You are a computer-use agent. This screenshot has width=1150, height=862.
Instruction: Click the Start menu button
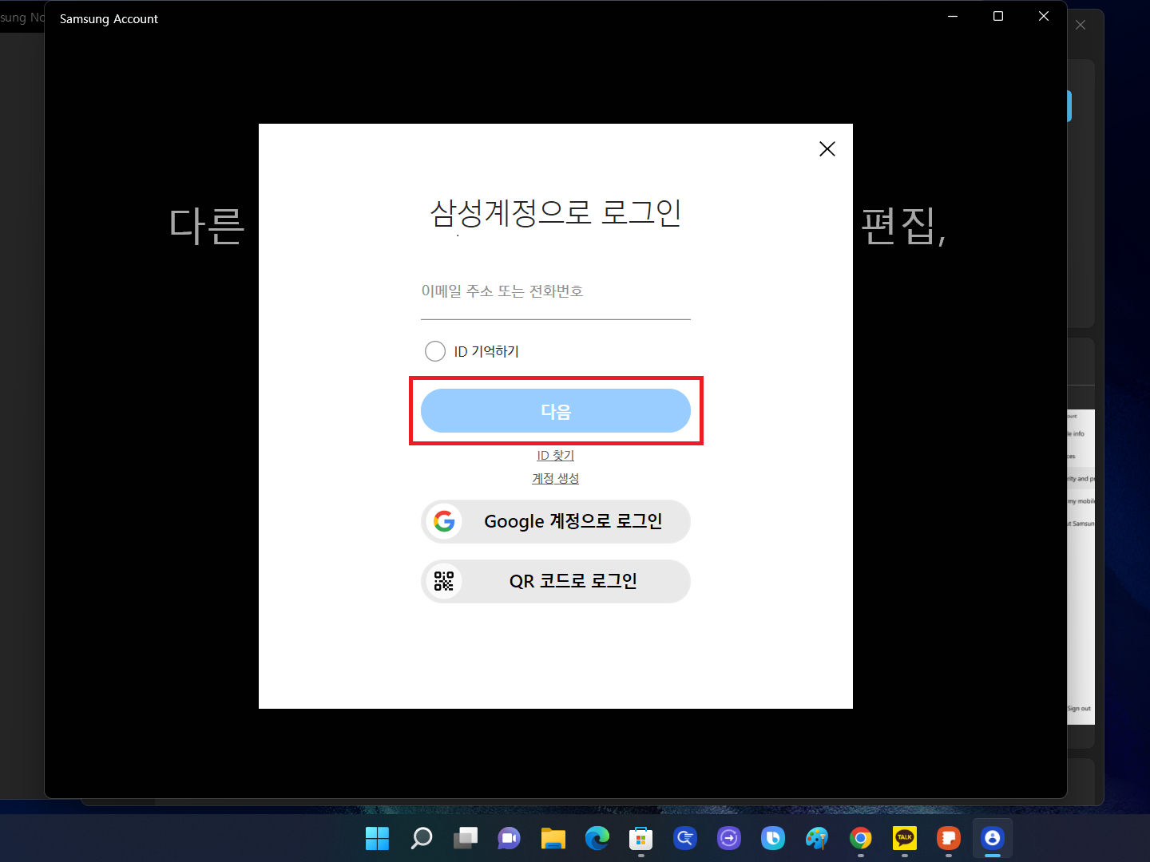click(x=377, y=839)
